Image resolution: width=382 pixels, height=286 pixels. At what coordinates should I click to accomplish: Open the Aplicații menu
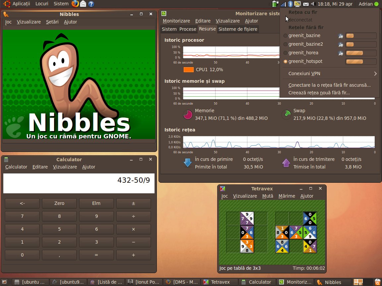21,4
